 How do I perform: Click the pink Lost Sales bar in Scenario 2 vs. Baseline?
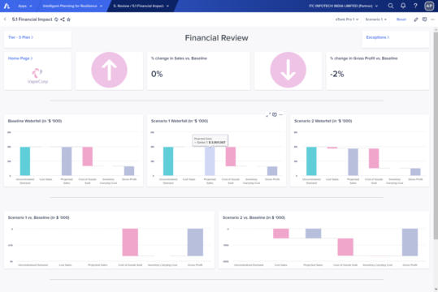(280, 234)
